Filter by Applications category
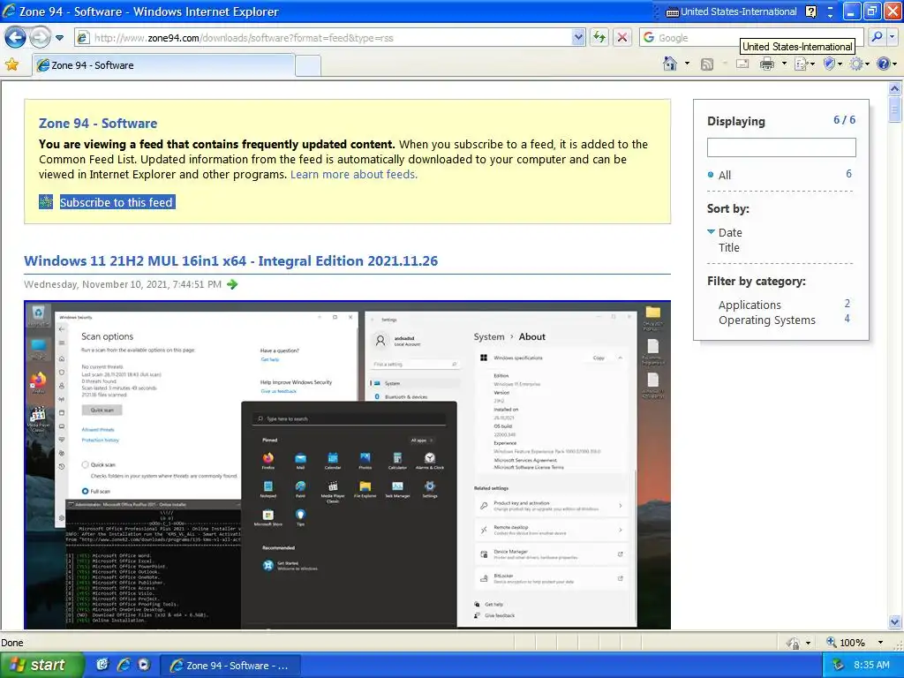This screenshot has height=678, width=904. pyautogui.click(x=750, y=305)
